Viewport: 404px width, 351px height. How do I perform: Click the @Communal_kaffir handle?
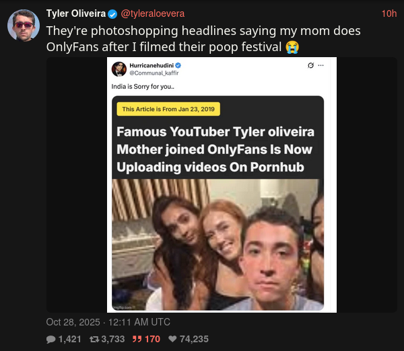[x=154, y=73]
